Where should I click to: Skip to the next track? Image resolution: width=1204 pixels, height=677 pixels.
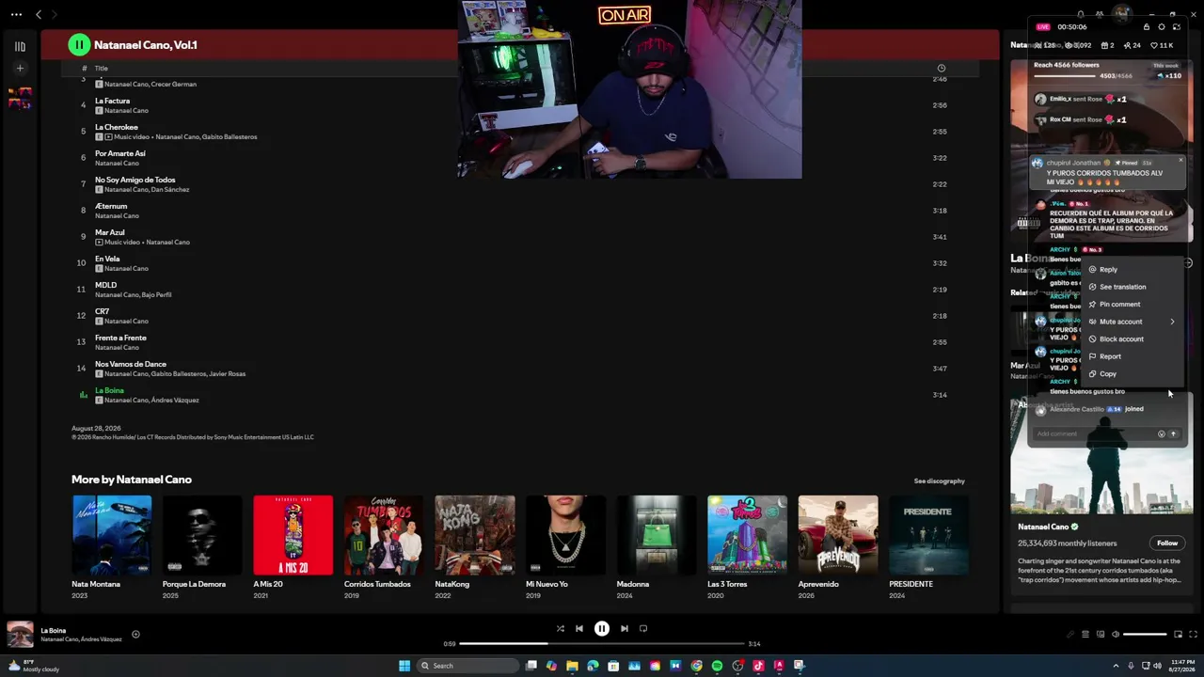coord(625,629)
